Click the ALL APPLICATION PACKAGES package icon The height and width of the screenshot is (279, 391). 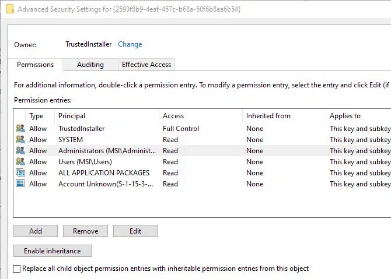tap(20, 172)
